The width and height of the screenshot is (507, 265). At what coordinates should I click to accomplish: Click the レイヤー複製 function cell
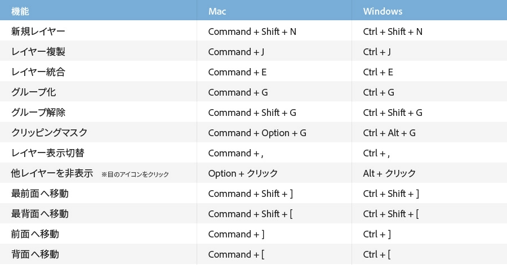pos(38,52)
